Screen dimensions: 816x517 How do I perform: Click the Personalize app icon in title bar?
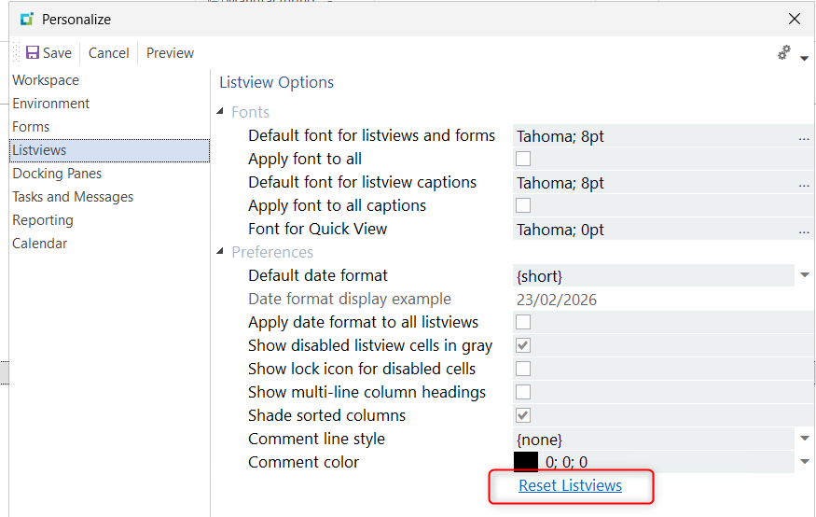[x=26, y=19]
